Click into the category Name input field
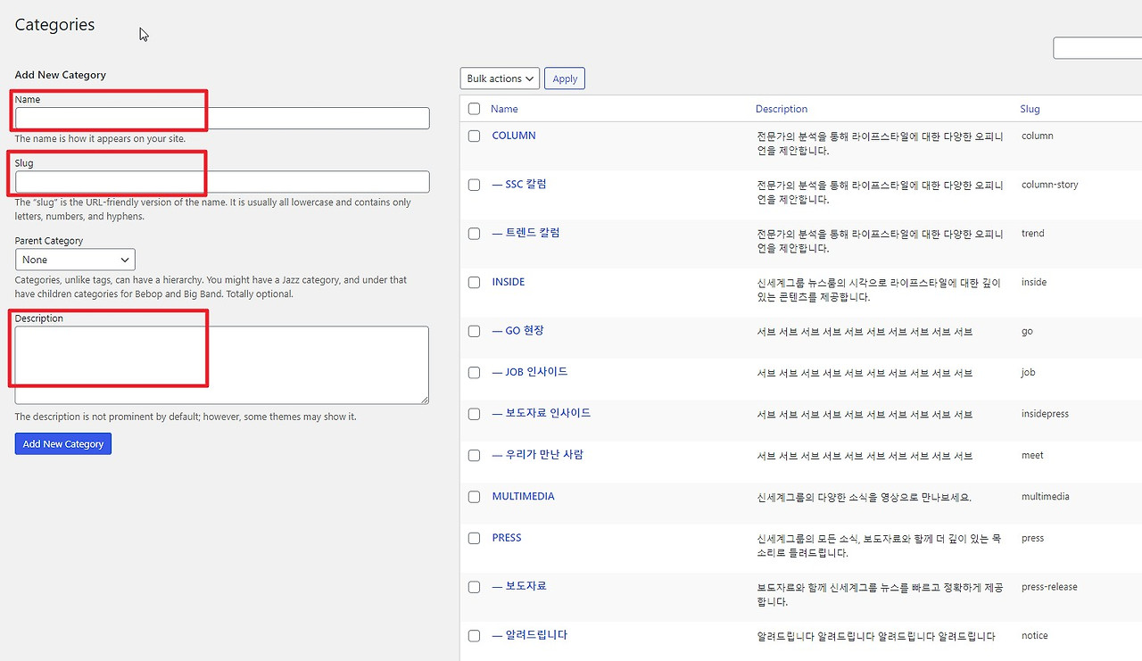Screen dimensions: 1142x661 click(x=222, y=118)
